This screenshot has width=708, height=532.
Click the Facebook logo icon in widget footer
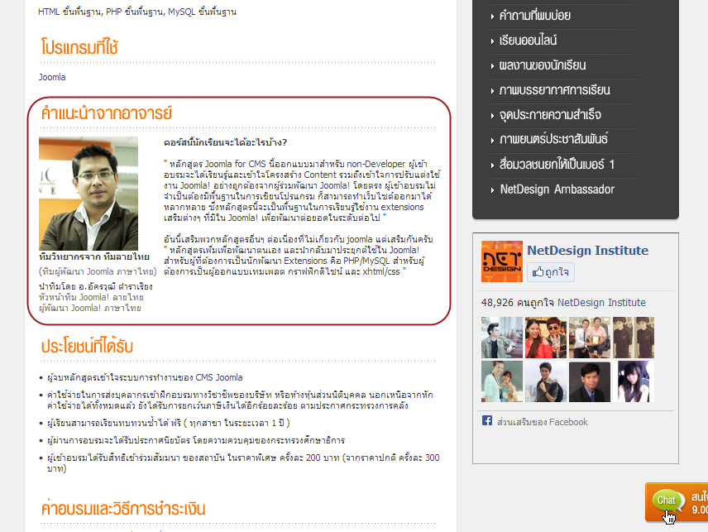point(486,421)
